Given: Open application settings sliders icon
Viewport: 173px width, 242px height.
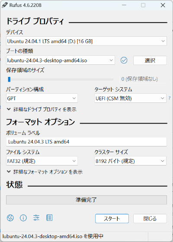Looking at the screenshot, I should click(x=36, y=218).
